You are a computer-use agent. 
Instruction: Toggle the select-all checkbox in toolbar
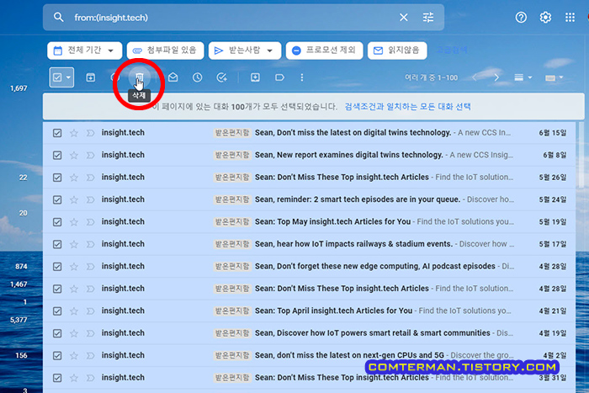pos(57,77)
